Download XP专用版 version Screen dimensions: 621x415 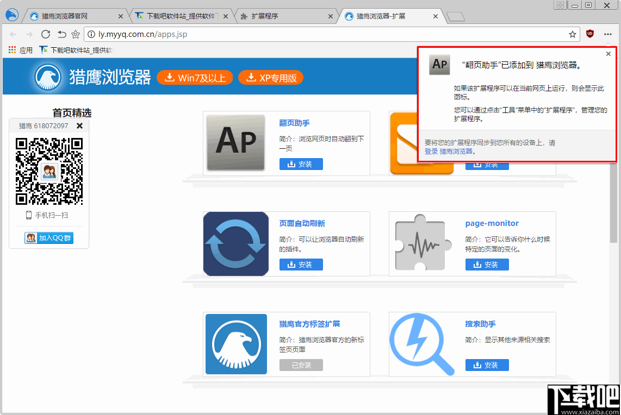pos(271,78)
